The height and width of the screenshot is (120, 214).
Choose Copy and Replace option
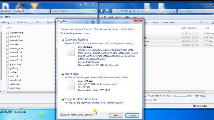[x=76, y=40]
